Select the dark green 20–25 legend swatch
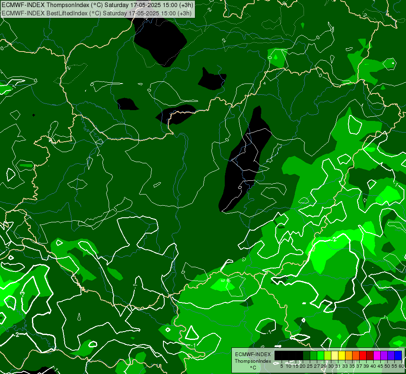This screenshot has width=406, height=374. (x=306, y=355)
